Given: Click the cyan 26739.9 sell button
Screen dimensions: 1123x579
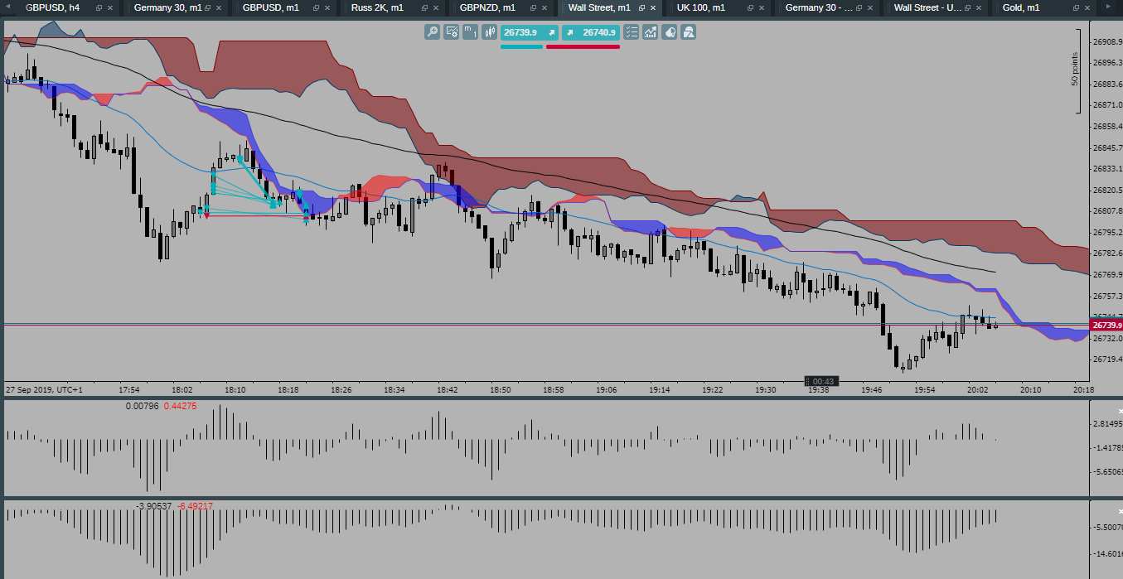Looking at the screenshot, I should point(530,32).
